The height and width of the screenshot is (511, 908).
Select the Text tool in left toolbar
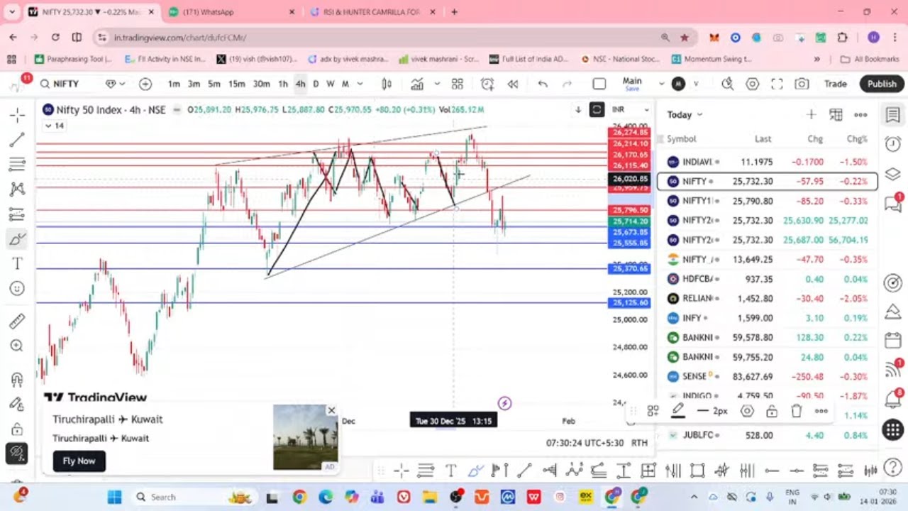(x=17, y=263)
